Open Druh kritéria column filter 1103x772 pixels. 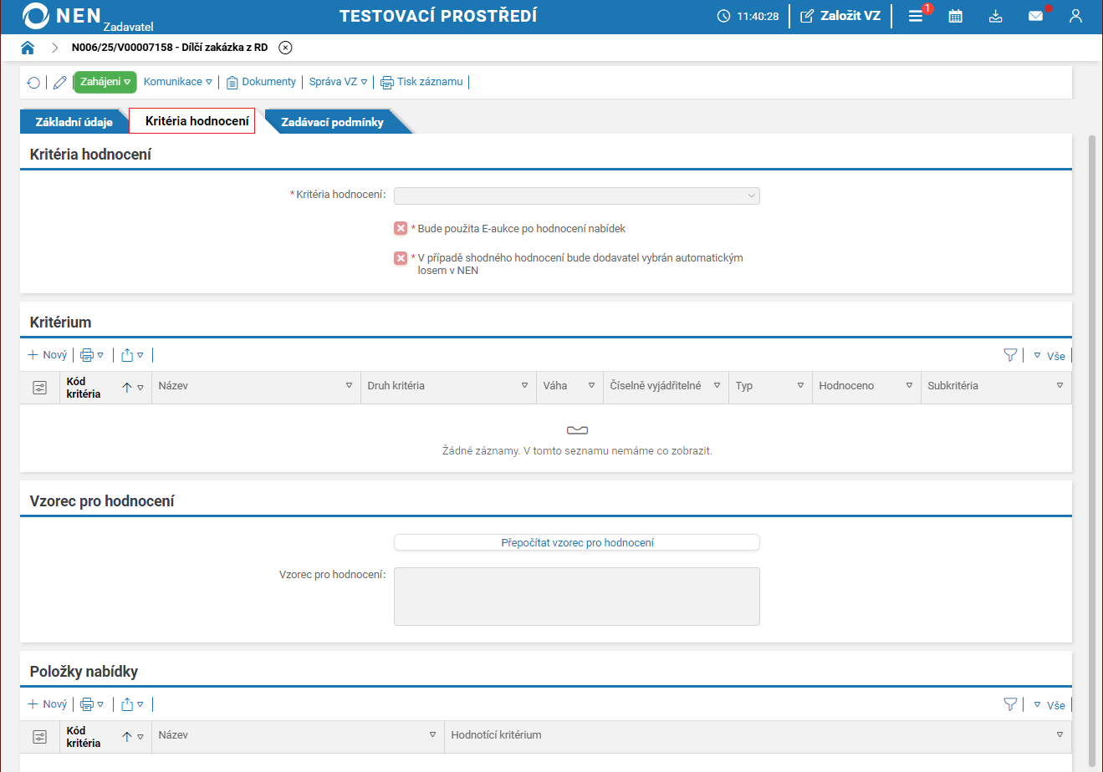524,386
